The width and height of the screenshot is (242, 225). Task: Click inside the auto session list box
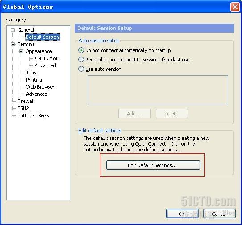coord(158,90)
